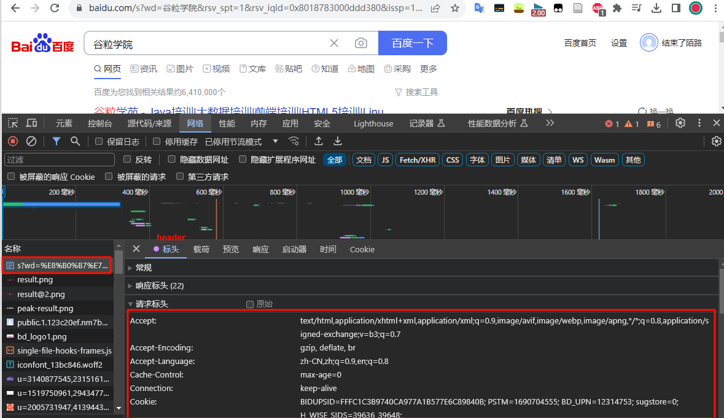Open the Chrome three-dot menu
The height and width of the screenshot is (418, 724).
(715, 8)
